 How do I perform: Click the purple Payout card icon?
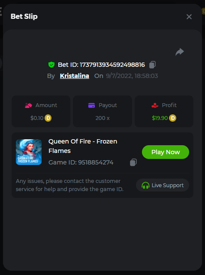[91, 105]
